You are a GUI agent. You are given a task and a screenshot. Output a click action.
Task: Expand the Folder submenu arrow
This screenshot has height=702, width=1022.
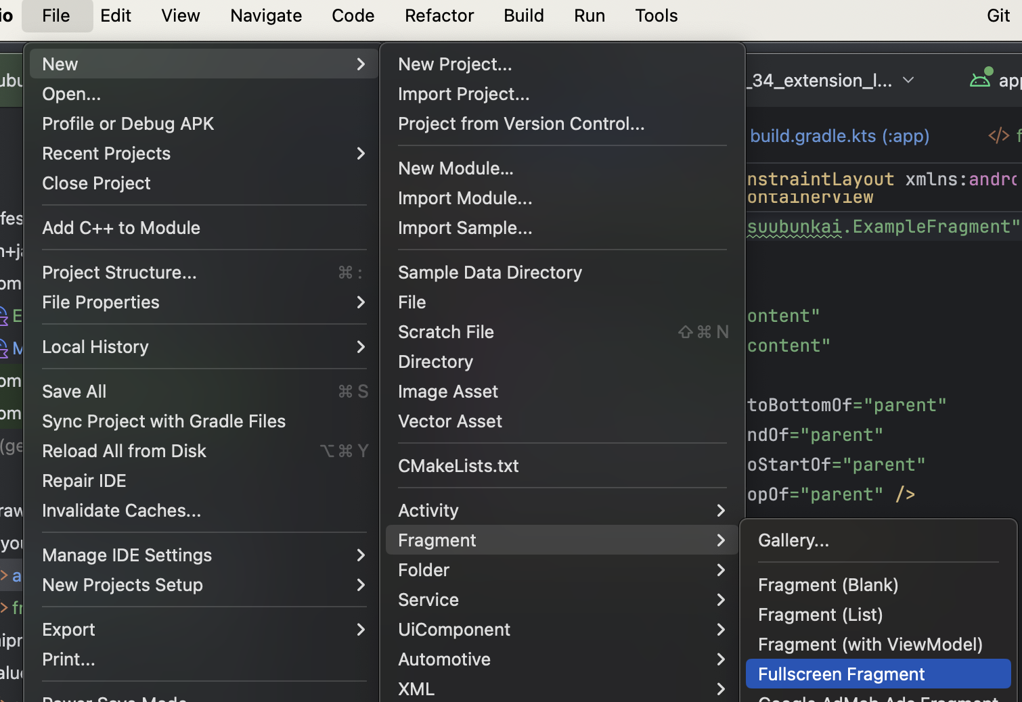coord(721,570)
